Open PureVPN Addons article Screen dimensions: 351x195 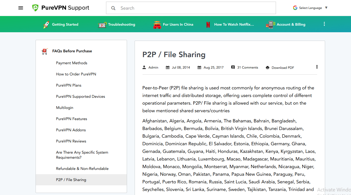[71, 130]
